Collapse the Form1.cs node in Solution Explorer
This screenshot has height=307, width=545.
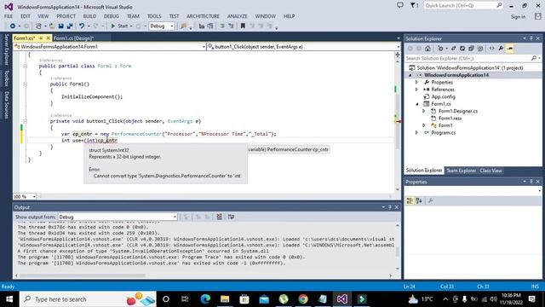(416, 104)
